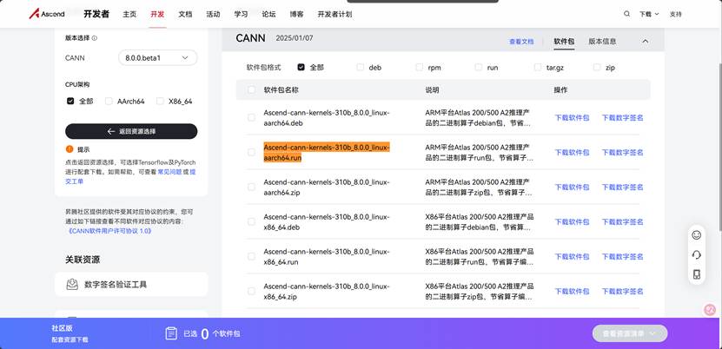
Task: Toggle the select-all packages header checkbox
Action: pyautogui.click(x=251, y=89)
